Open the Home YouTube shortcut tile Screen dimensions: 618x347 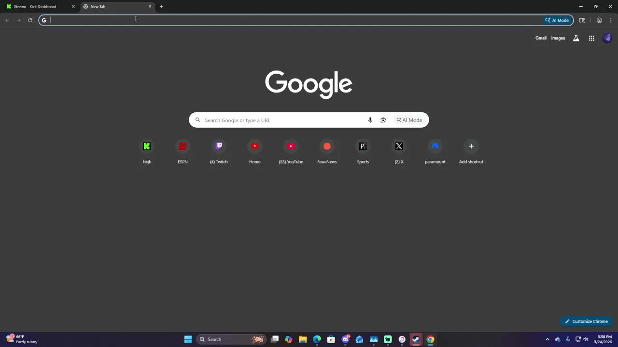(254, 152)
